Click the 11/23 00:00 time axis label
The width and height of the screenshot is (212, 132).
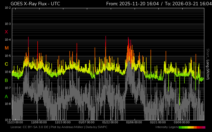pyautogui.click(x=15, y=122)
